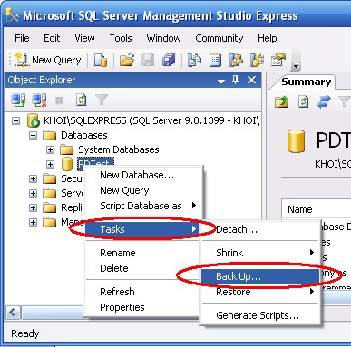This screenshot has width=351, height=347.
Task: Expand the PDTest database node
Action: [50, 165]
